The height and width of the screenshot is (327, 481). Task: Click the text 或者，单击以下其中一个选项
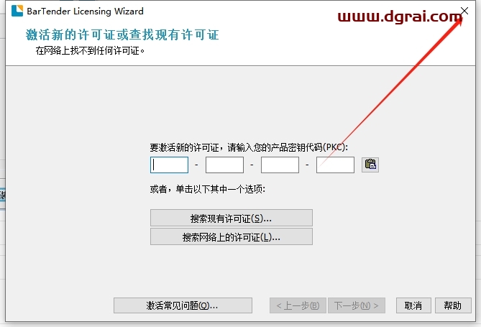pyautogui.click(x=207, y=189)
